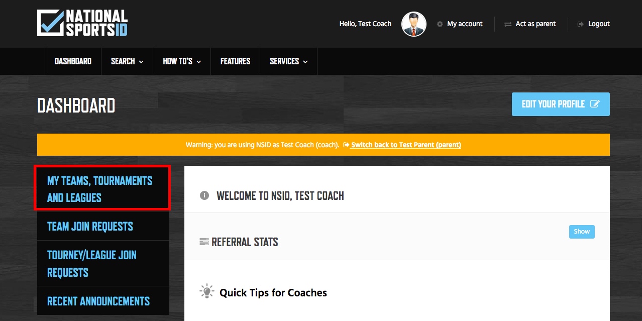The image size is (642, 321).
Task: Open the Features menu item
Action: click(235, 61)
